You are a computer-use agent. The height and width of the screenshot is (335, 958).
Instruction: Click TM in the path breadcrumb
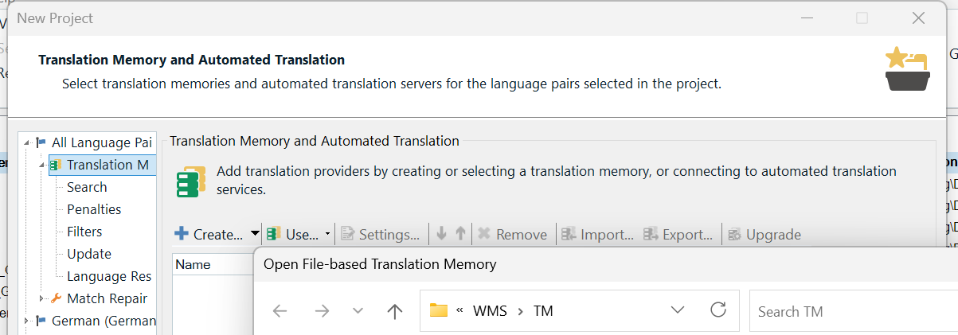(543, 311)
